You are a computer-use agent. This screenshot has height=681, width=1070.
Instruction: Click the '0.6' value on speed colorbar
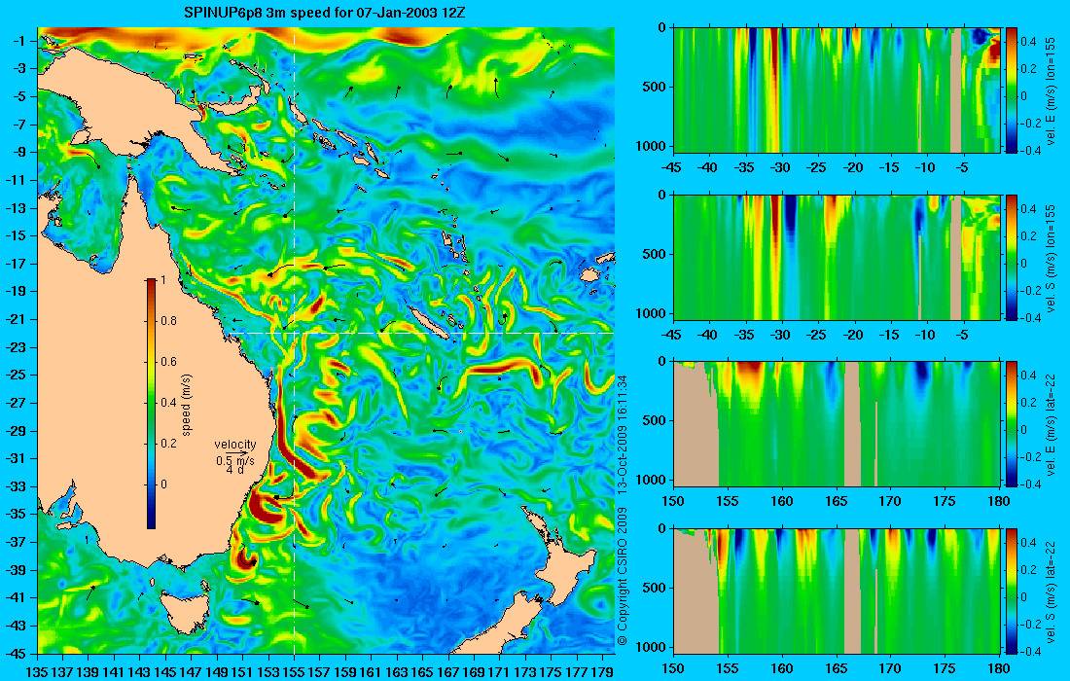click(x=168, y=362)
